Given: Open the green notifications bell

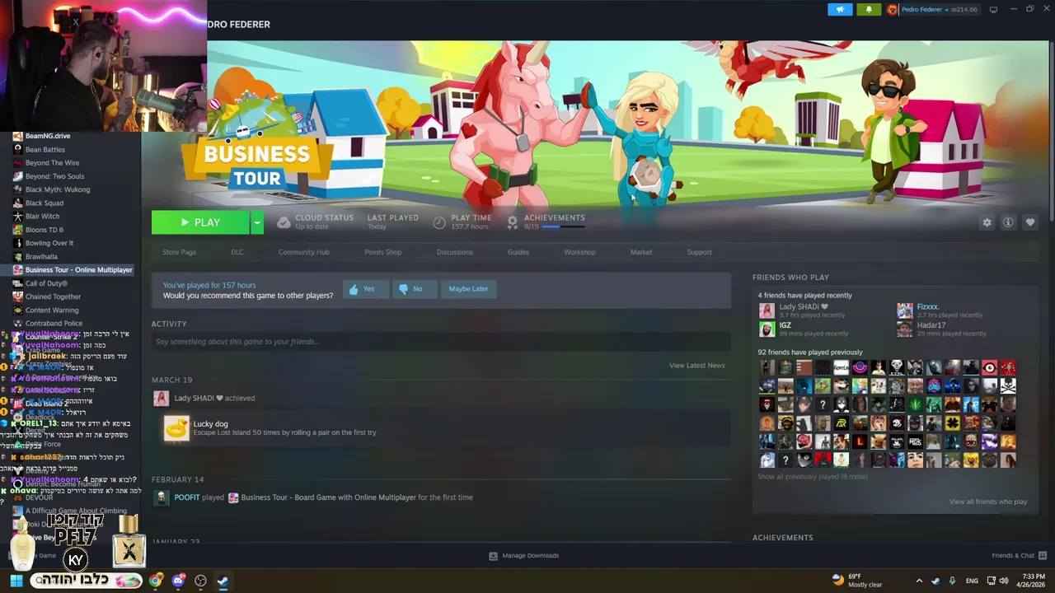Looking at the screenshot, I should click(868, 9).
